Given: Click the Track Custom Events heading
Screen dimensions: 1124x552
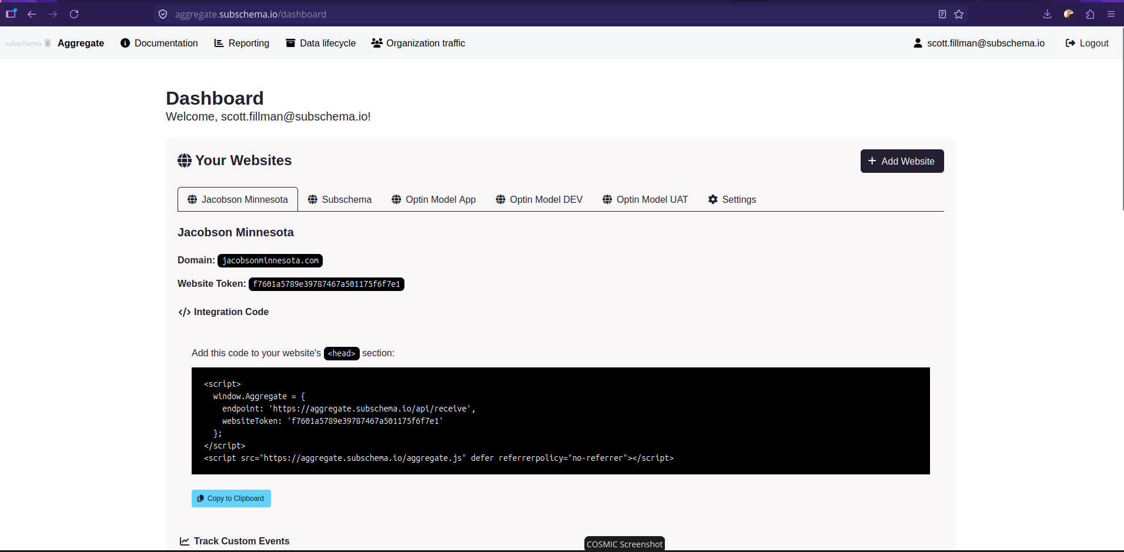Looking at the screenshot, I should pyautogui.click(x=235, y=541).
